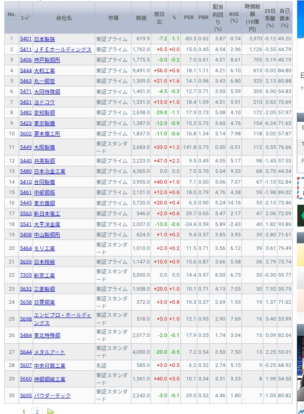The height and width of the screenshot is (414, 304).
Task: Click パウダーテック company name
Action: (52, 396)
